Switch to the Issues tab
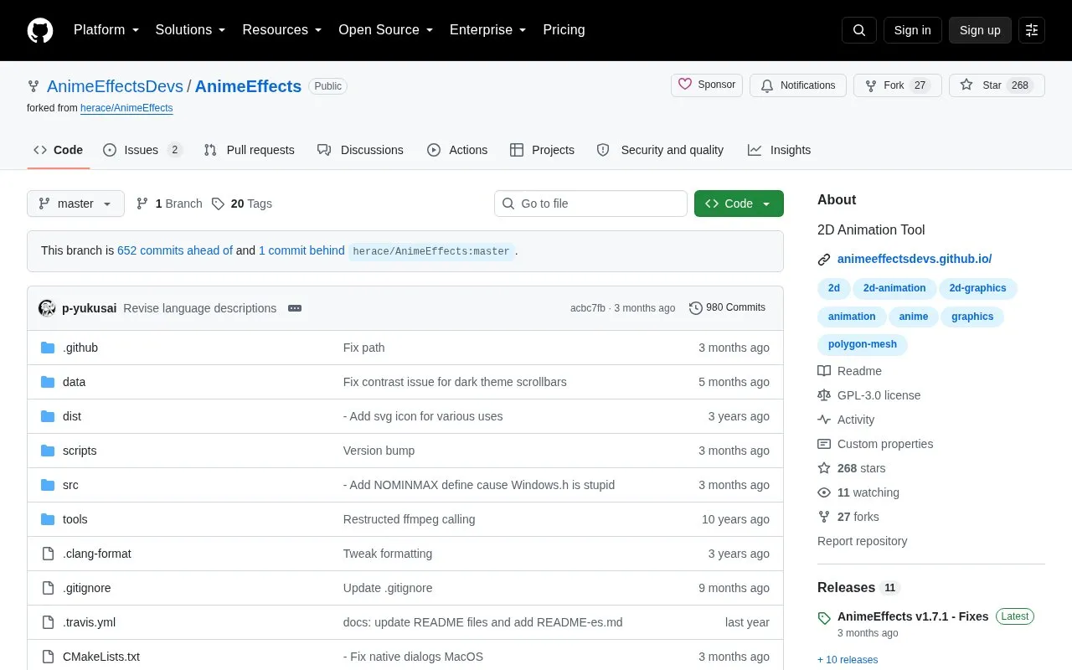1072x670 pixels. pyautogui.click(x=142, y=150)
